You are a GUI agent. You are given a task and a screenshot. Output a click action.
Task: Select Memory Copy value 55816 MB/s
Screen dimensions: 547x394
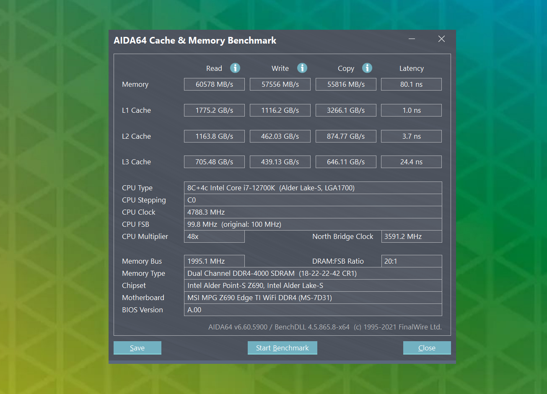click(x=346, y=84)
